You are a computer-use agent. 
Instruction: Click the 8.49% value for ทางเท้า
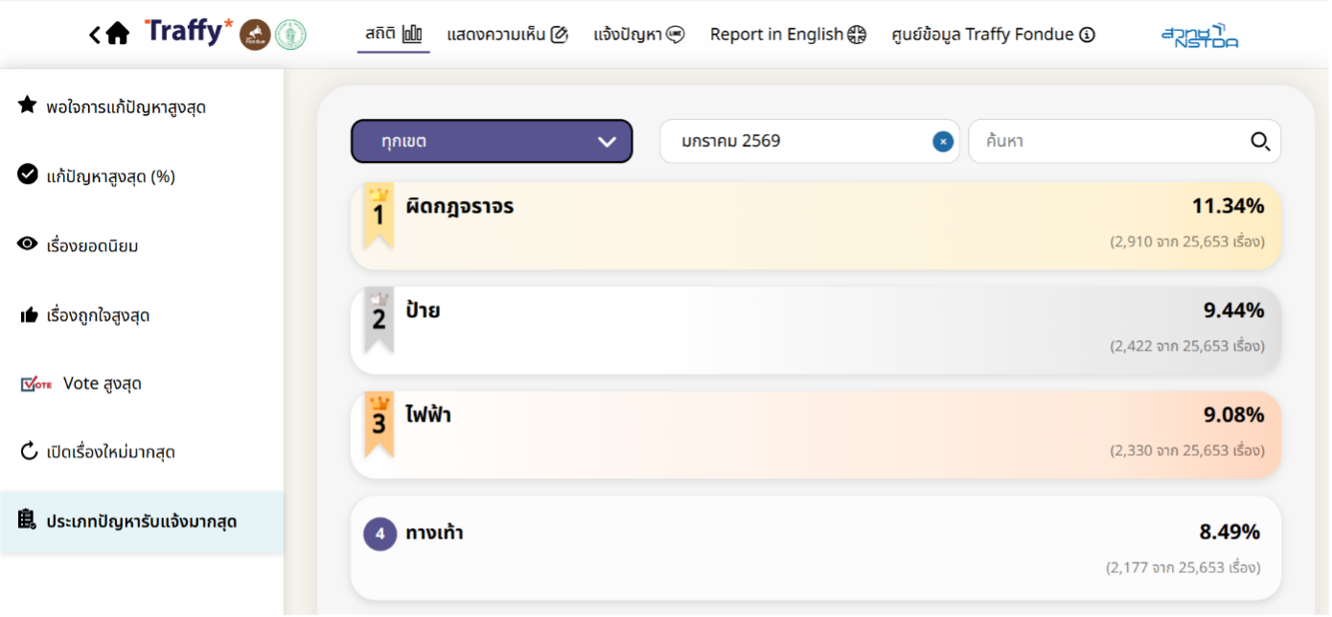point(1229,532)
